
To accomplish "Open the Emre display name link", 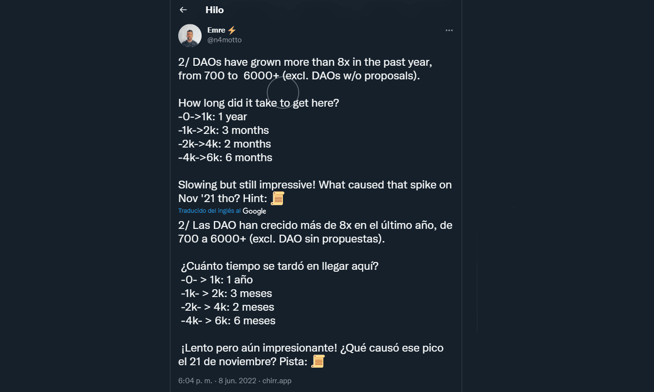I will pos(216,30).
